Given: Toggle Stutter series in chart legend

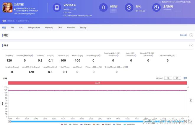Looking at the screenshot, I should click(117, 125).
